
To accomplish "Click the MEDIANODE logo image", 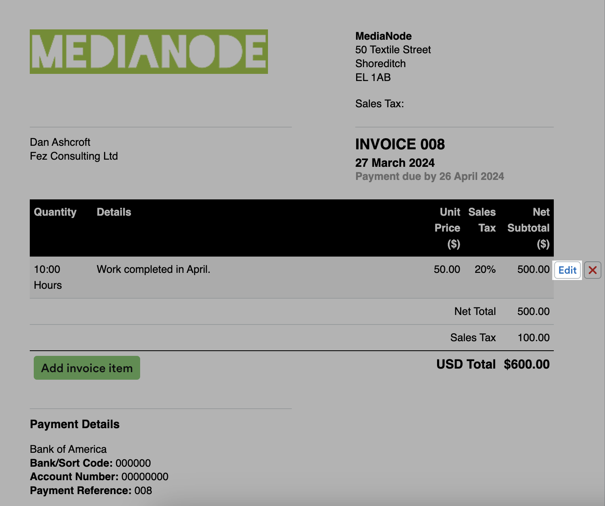I will [x=148, y=52].
